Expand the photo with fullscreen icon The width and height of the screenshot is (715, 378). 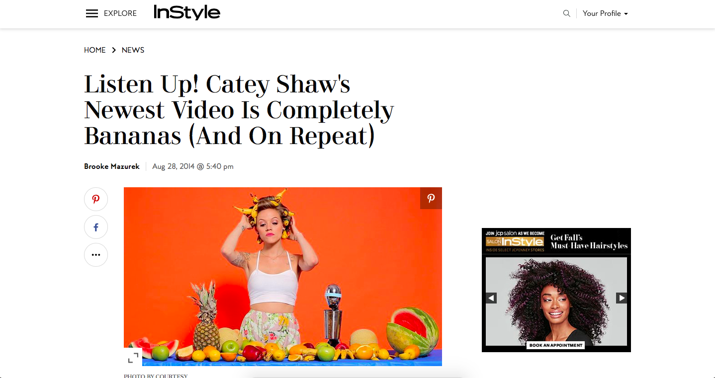133,357
